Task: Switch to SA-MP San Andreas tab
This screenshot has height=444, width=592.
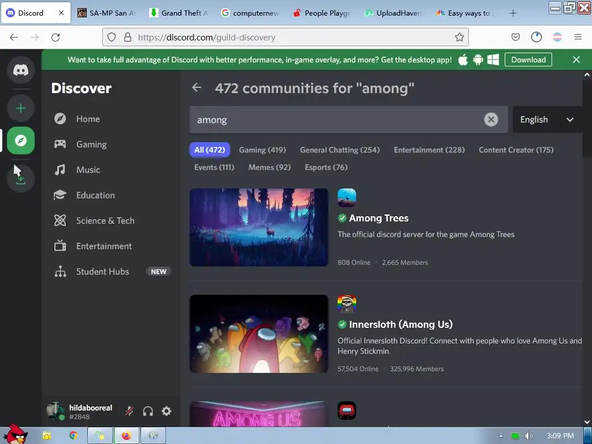Action: pyautogui.click(x=107, y=13)
